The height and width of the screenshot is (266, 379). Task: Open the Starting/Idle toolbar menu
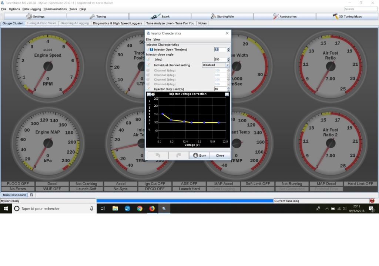coord(222,16)
